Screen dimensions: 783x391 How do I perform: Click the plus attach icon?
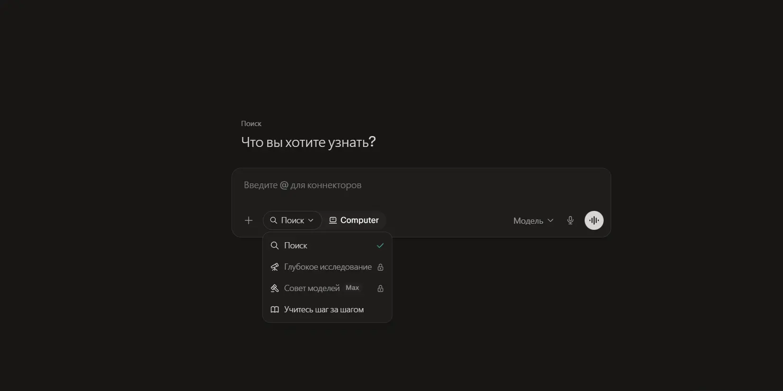click(249, 220)
